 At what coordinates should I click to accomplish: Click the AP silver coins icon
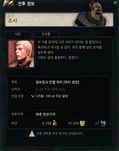pyautogui.click(x=103, y=123)
